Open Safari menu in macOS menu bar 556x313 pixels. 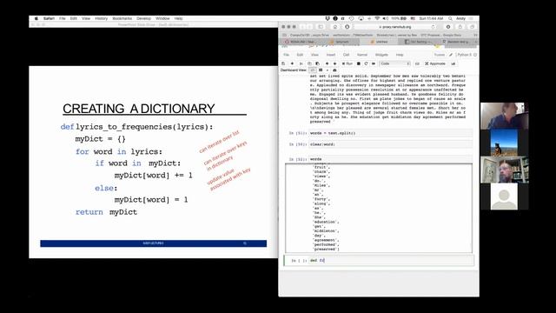tap(49, 18)
